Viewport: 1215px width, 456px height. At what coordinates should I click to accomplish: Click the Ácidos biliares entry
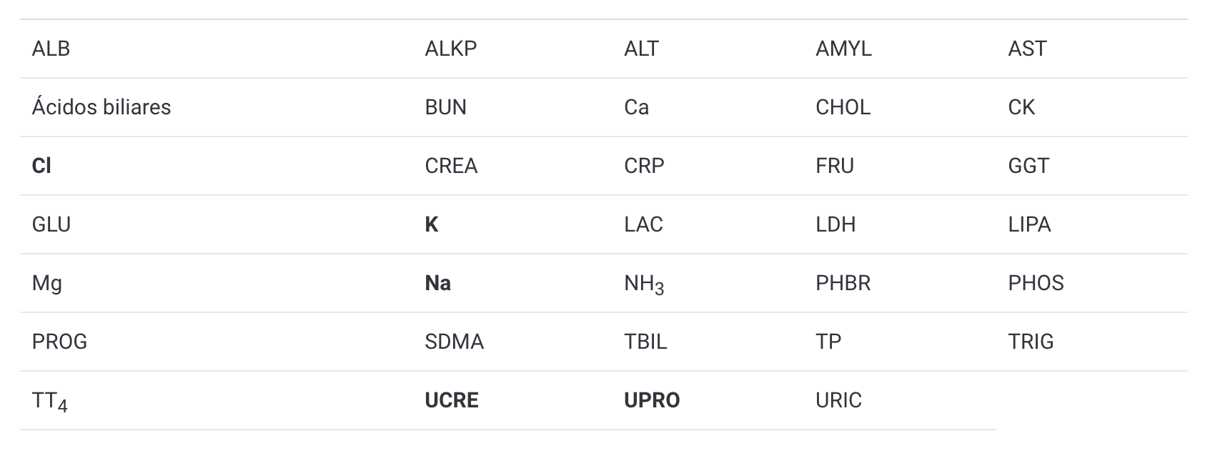[x=101, y=107]
